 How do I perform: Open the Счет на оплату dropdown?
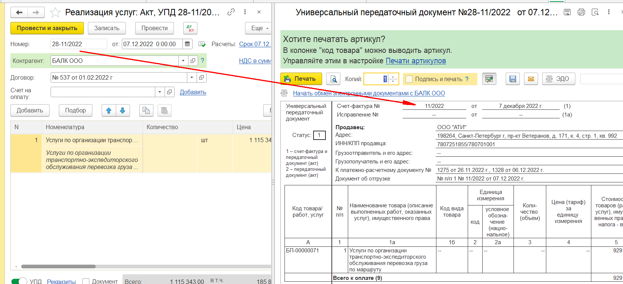tap(160, 92)
